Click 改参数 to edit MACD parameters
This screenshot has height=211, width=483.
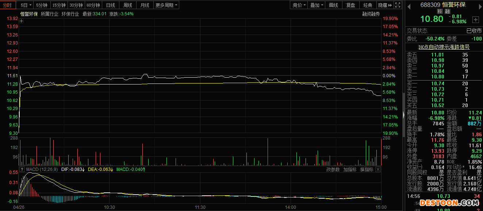pyautogui.click(x=333, y=169)
